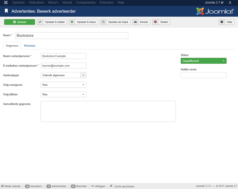Screen dimensions: 238x189
Task: Click Opslaan & sluiten button
Action: [52, 22]
